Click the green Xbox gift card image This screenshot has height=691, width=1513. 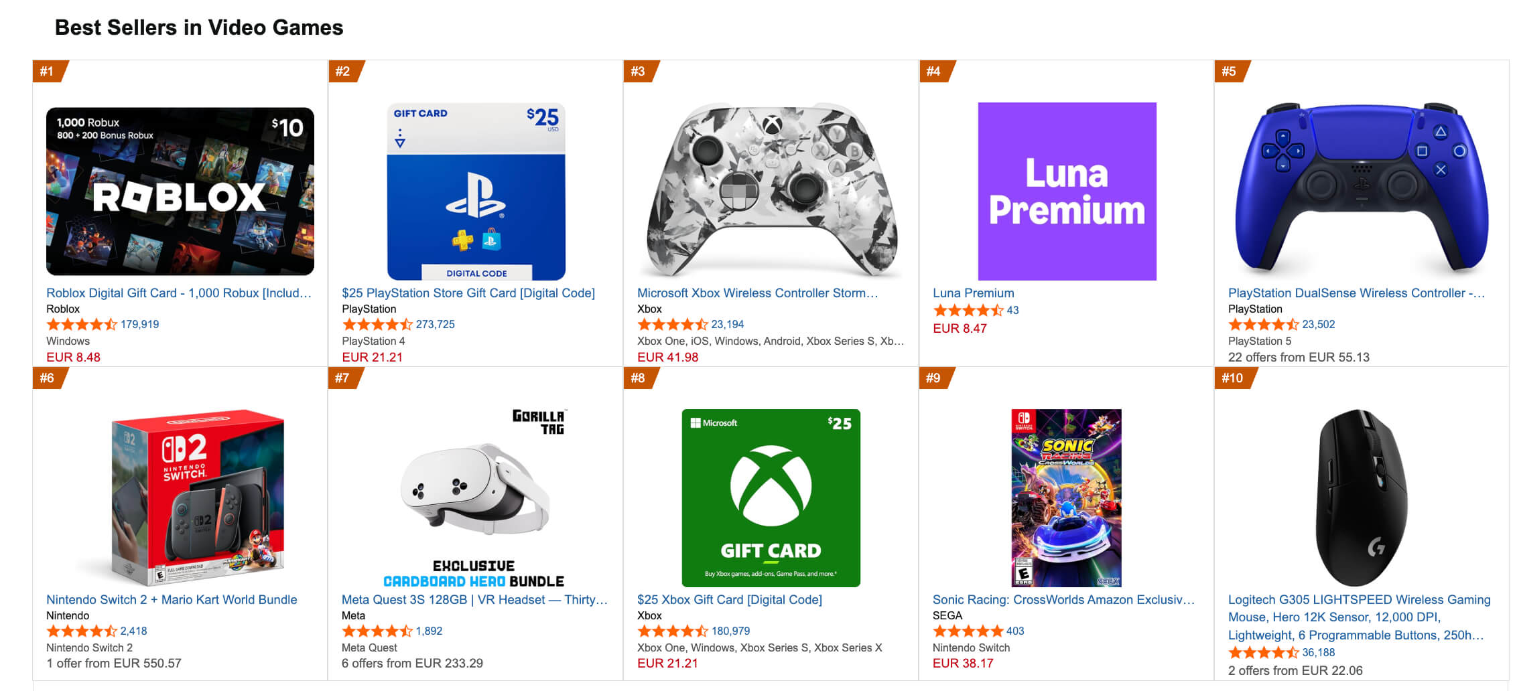tap(771, 497)
